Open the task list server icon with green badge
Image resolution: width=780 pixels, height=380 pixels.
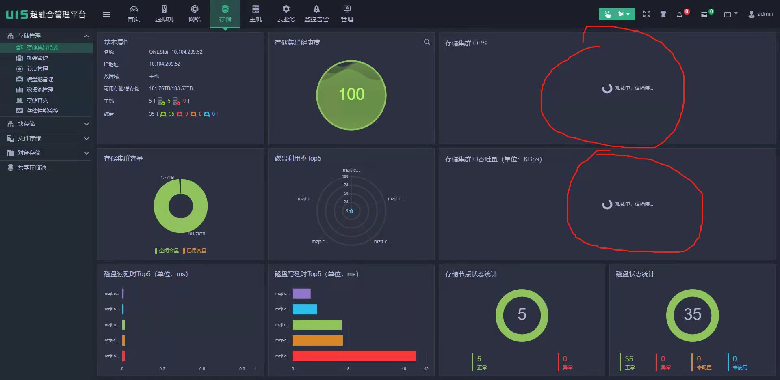[x=704, y=15]
